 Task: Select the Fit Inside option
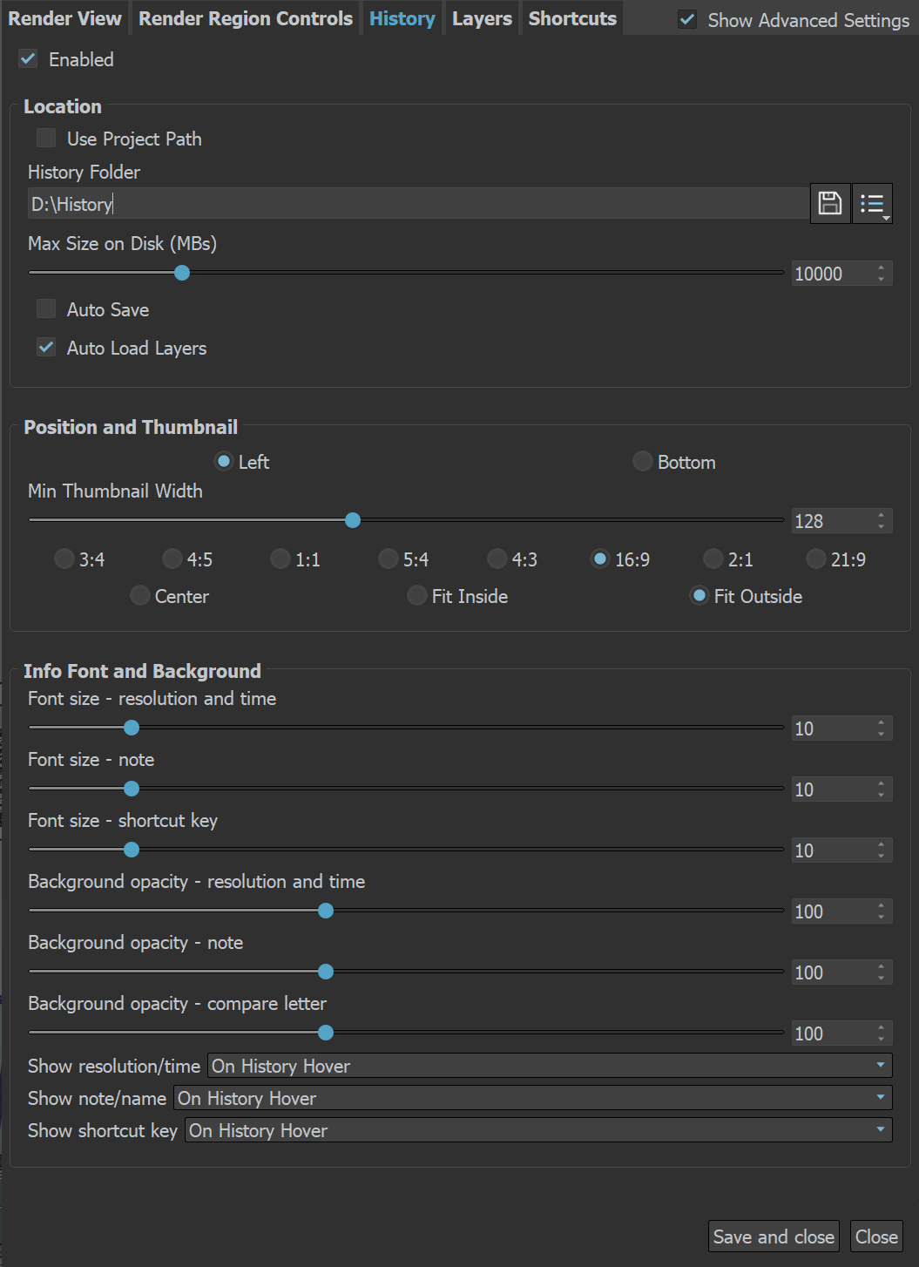(417, 595)
